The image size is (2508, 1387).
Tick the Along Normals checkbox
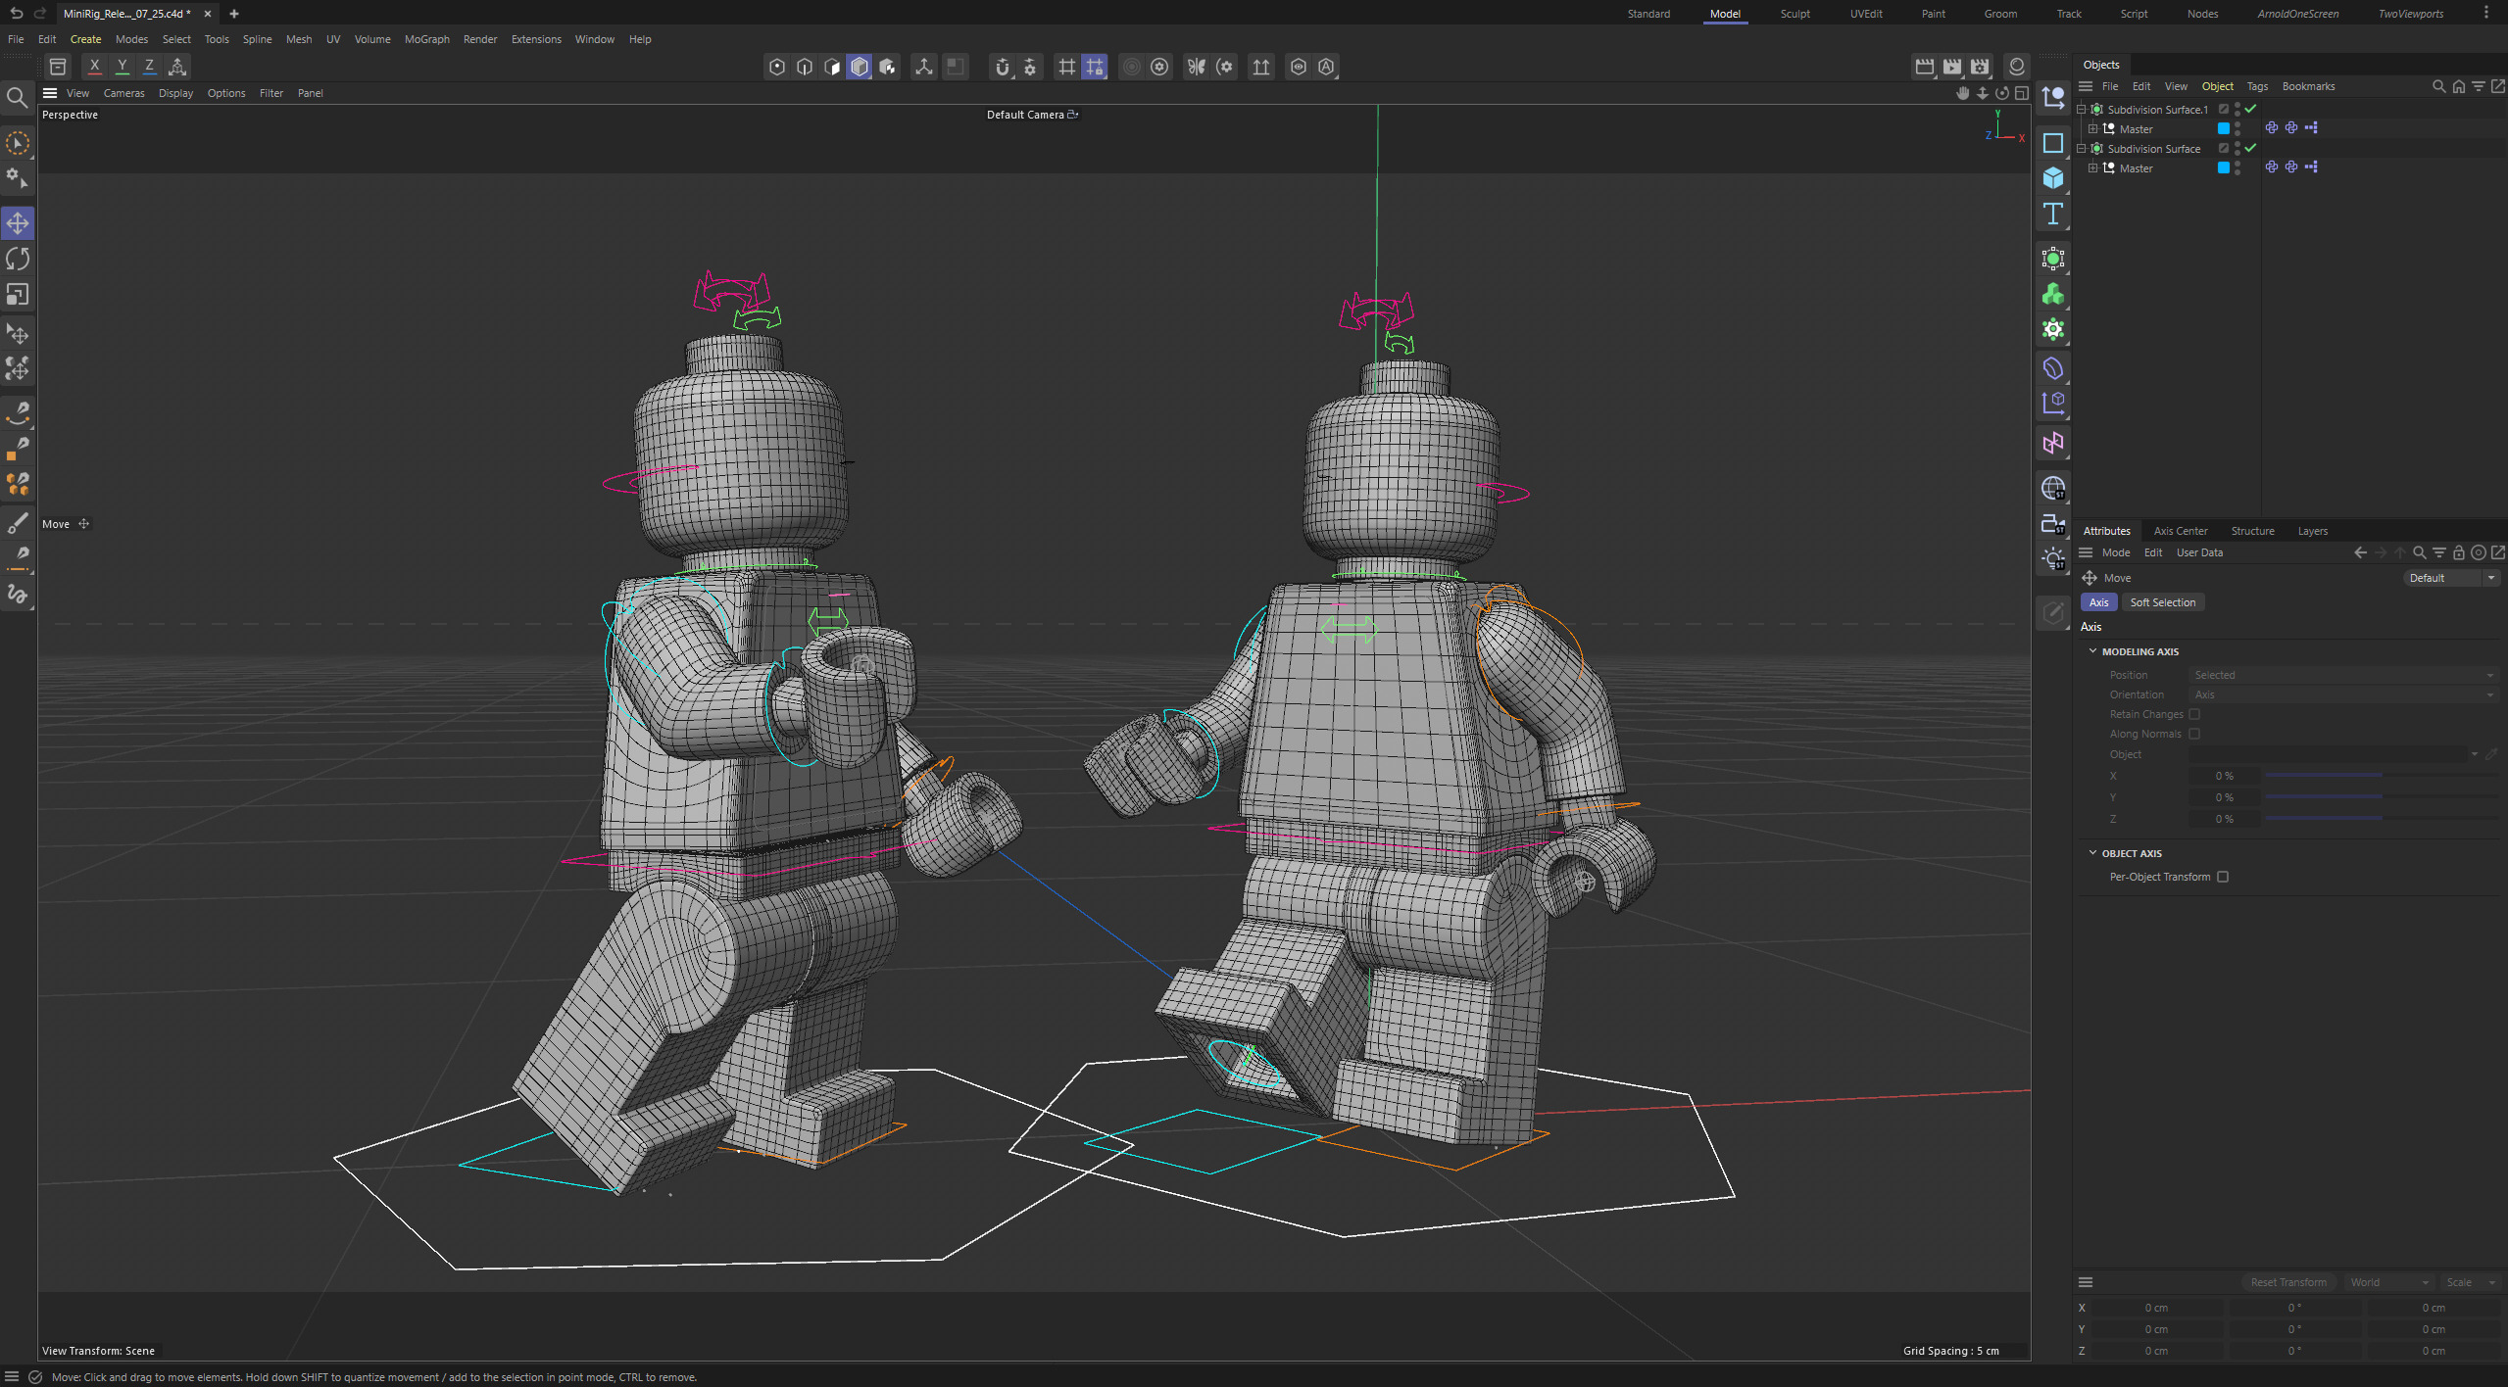click(x=2194, y=734)
